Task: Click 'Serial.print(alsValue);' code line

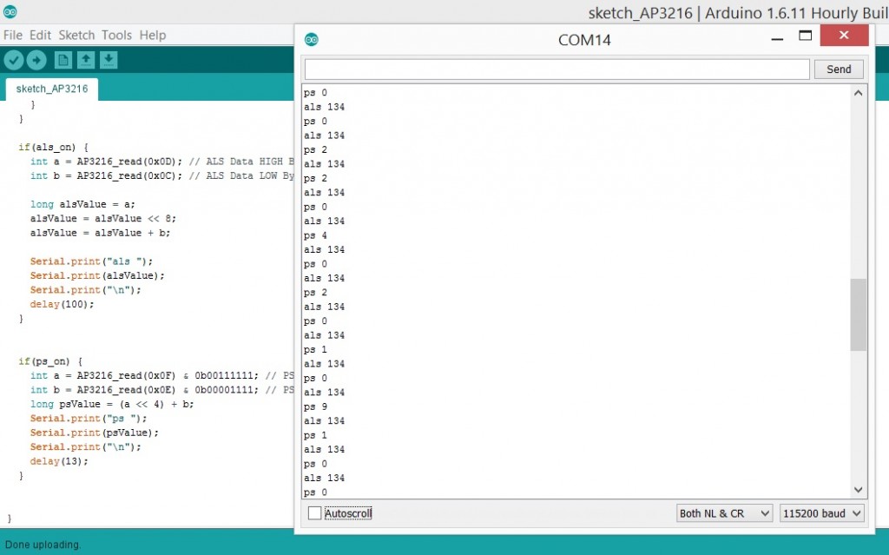Action: coord(97,276)
